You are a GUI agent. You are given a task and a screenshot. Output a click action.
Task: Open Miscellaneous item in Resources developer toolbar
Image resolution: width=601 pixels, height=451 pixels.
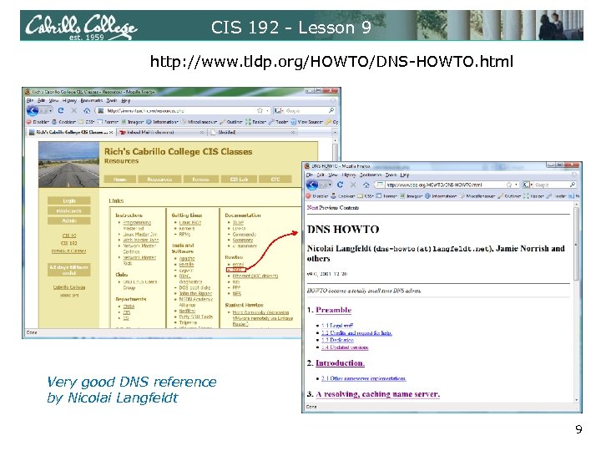199,122
